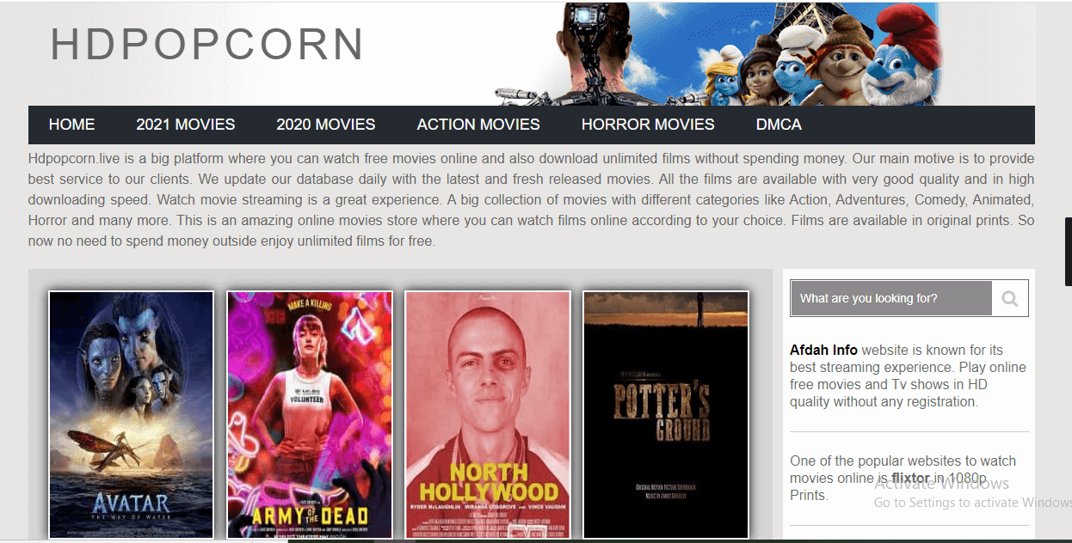This screenshot has width=1072, height=543.
Task: Select the North Hollywood movie poster
Action: click(488, 415)
